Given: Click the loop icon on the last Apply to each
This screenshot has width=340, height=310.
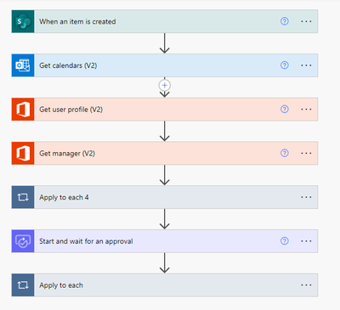Looking at the screenshot, I should click(23, 285).
